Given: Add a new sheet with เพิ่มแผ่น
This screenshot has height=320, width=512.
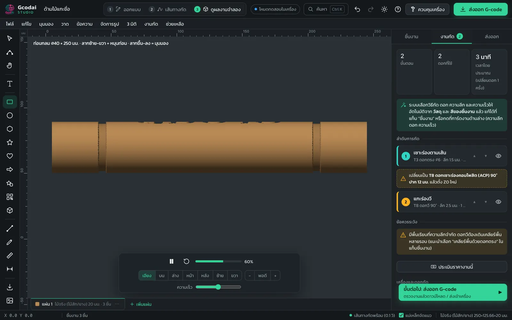Looking at the screenshot, I should click(x=141, y=304).
